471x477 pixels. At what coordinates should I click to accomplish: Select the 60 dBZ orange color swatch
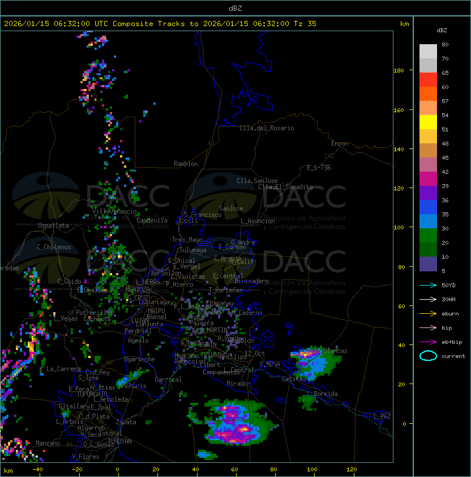coord(428,93)
